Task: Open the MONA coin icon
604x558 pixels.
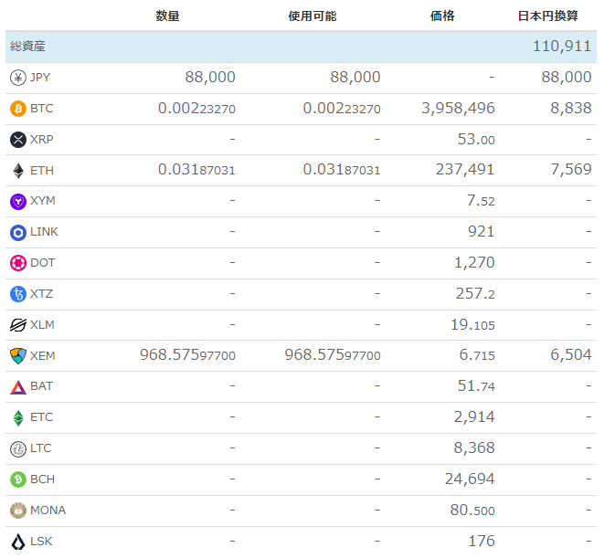Action: tap(18, 511)
